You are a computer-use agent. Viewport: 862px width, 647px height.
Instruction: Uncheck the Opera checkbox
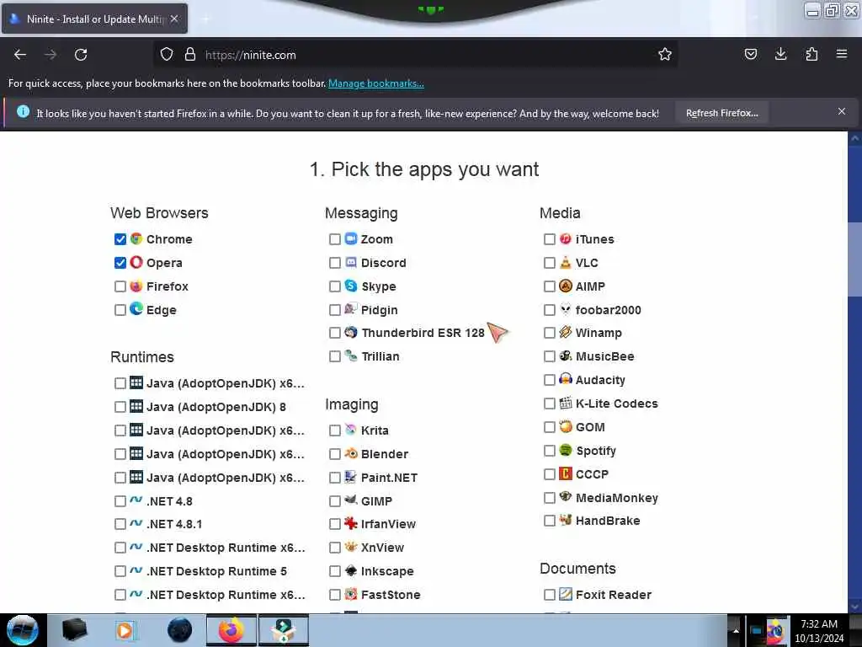click(120, 263)
